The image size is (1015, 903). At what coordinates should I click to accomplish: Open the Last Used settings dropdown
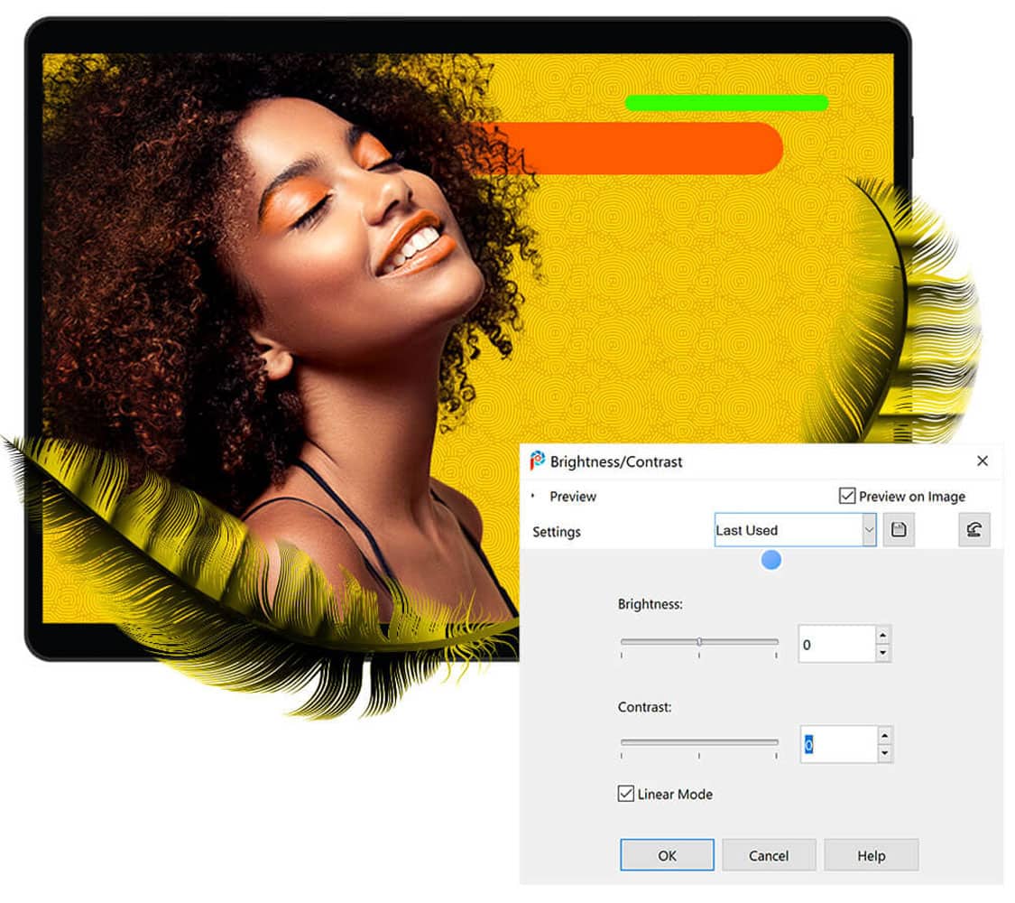coord(869,530)
